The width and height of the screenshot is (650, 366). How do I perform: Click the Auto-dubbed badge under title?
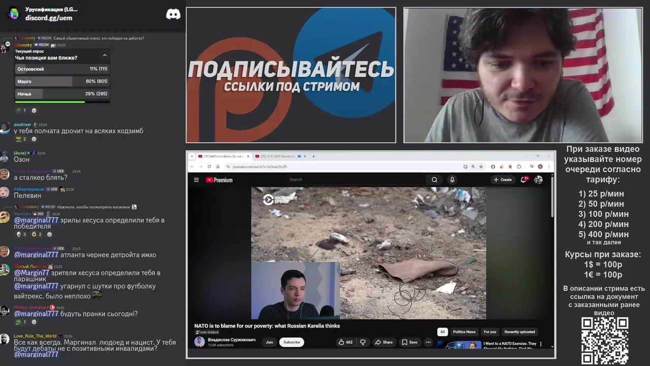[207, 332]
